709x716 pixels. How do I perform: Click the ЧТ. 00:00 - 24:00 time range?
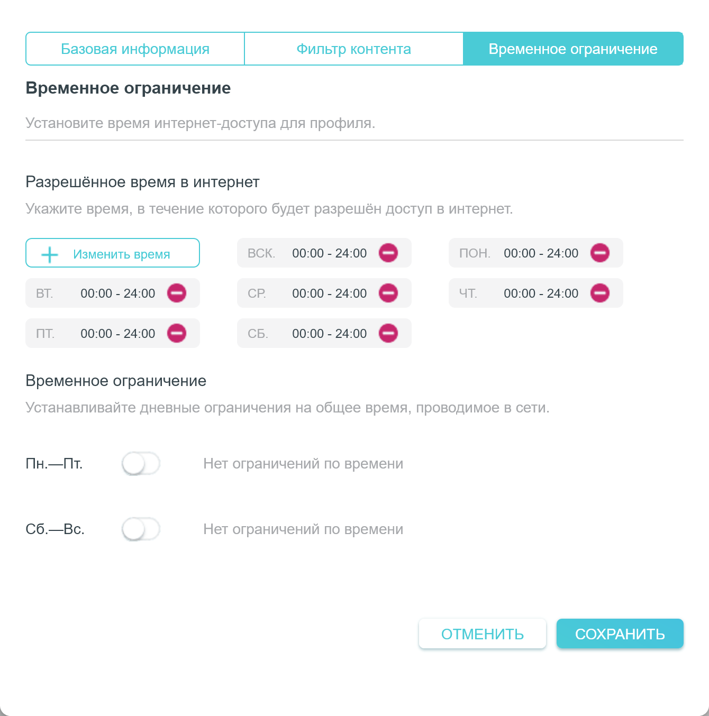[541, 293]
